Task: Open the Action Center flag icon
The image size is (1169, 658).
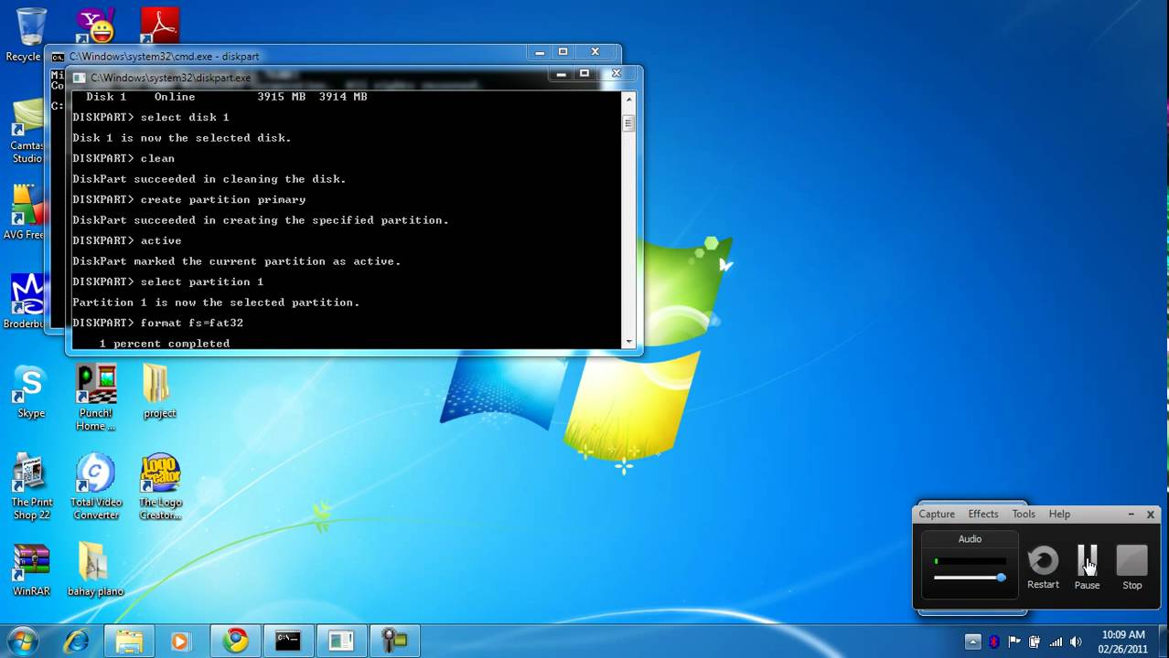Action: coord(1014,642)
